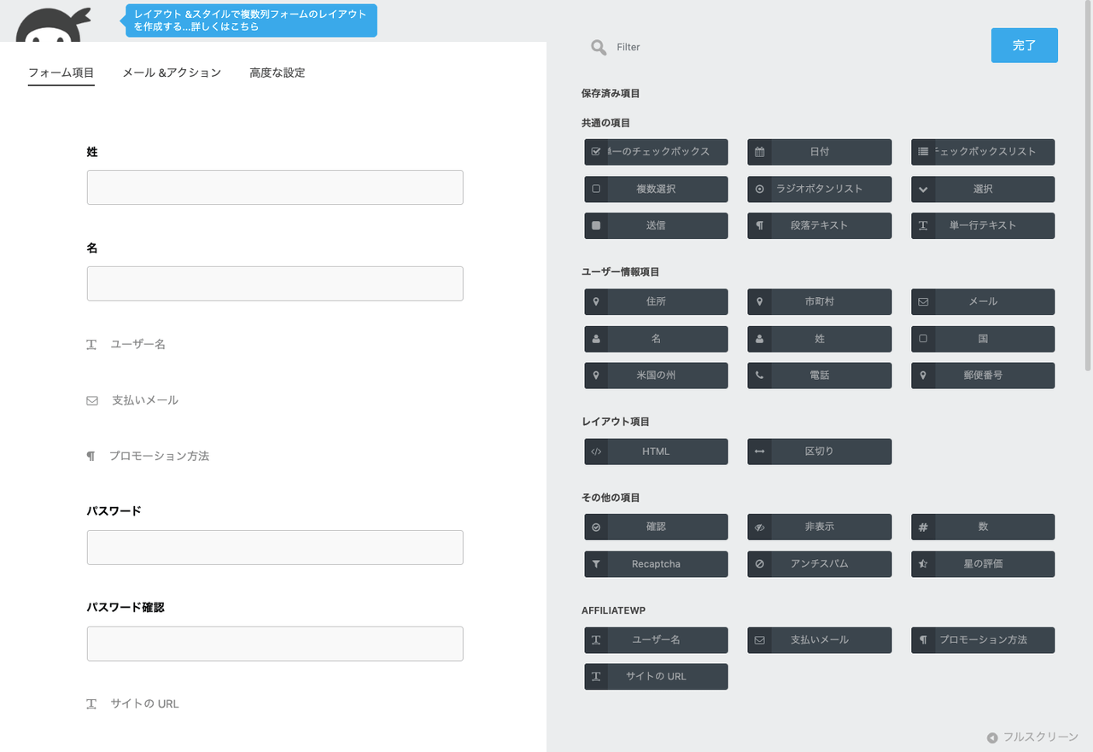Add the 姓 field from ユーザー情報項目

[x=819, y=339]
